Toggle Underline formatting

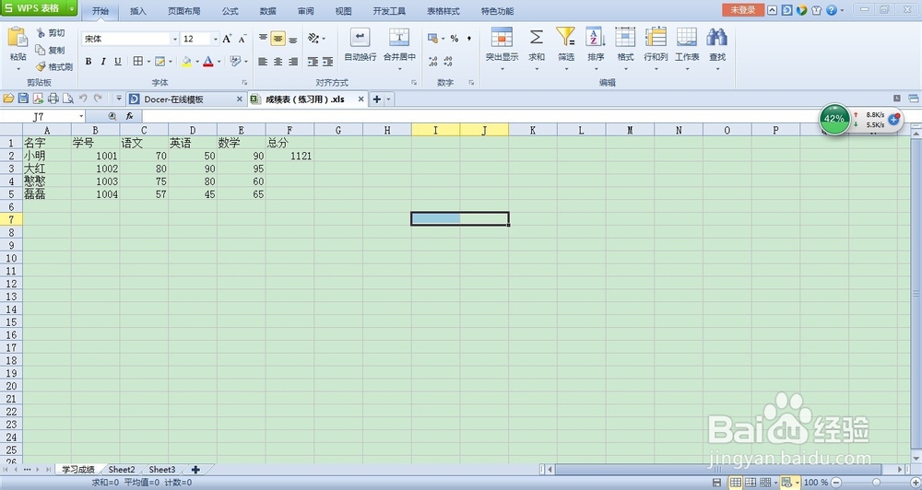click(118, 61)
